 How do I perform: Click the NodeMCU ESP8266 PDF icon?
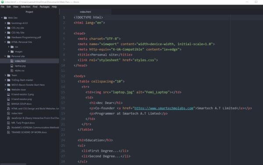click(8, 127)
